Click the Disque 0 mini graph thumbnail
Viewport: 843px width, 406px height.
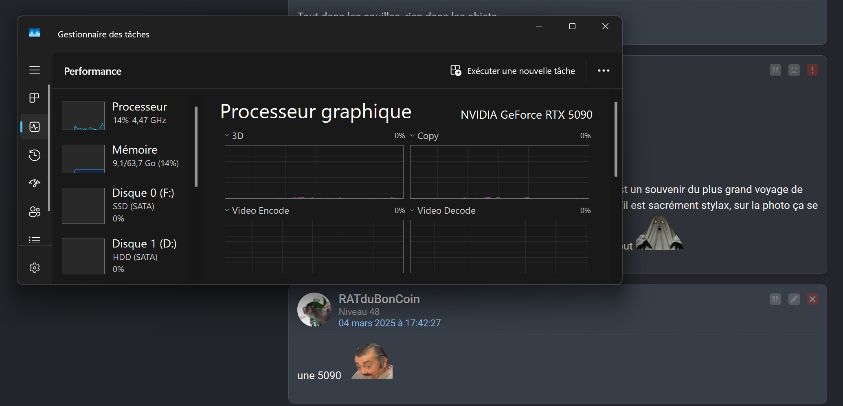(83, 206)
